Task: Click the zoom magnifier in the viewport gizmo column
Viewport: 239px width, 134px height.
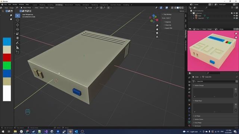Action: (157, 26)
